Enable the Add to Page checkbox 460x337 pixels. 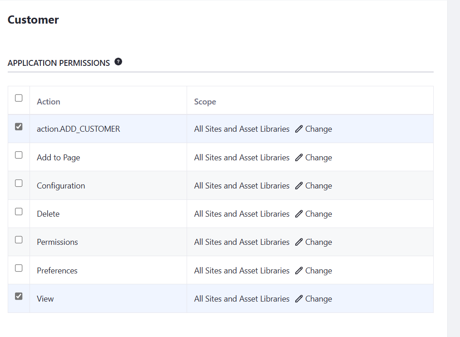19,155
